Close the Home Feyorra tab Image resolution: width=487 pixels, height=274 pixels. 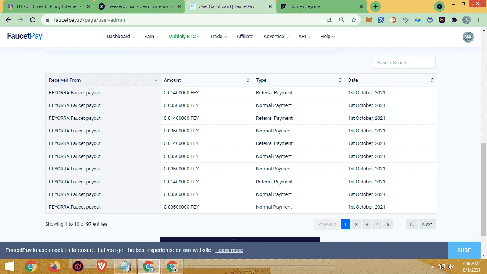(361, 6)
